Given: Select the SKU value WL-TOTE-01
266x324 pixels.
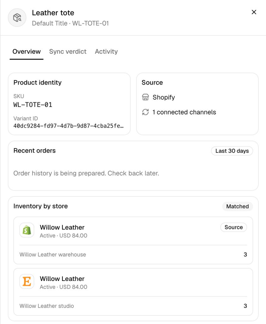Looking at the screenshot, I should (33, 105).
